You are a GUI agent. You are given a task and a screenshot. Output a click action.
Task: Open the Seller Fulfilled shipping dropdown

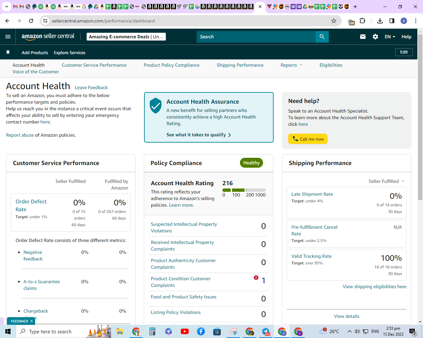click(386, 181)
